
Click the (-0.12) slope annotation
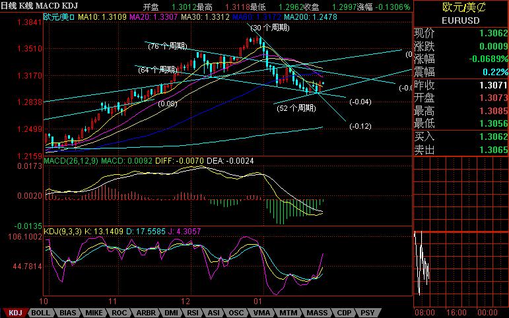pos(360,126)
